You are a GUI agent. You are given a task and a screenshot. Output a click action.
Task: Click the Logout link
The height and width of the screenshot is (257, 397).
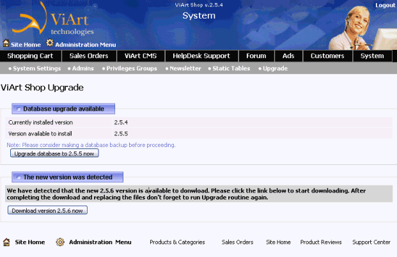[385, 5]
